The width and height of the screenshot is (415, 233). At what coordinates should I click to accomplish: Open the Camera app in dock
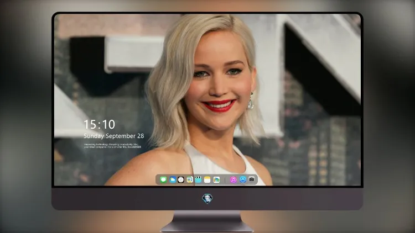[252, 179]
